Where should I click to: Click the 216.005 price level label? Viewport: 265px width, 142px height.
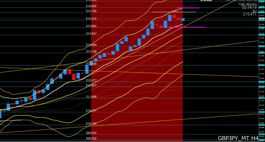91,6
